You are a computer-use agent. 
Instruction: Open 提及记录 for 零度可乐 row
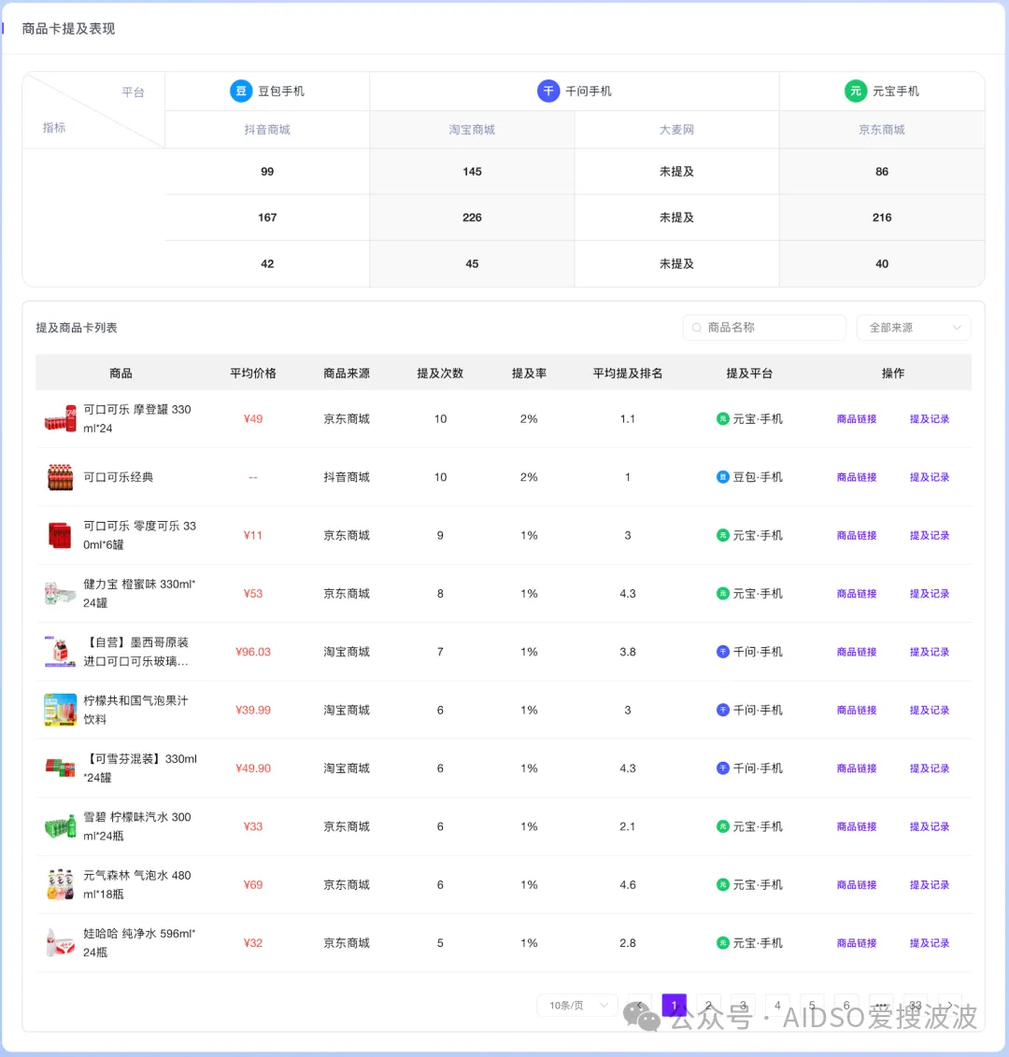[930, 535]
